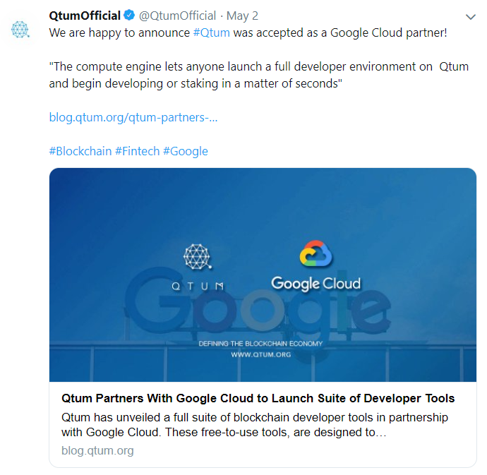Click the #Qtum hashtag in the tweet text

tap(211, 32)
